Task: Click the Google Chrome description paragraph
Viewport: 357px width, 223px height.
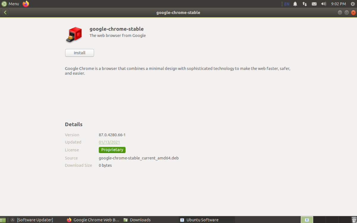Action: [x=178, y=71]
